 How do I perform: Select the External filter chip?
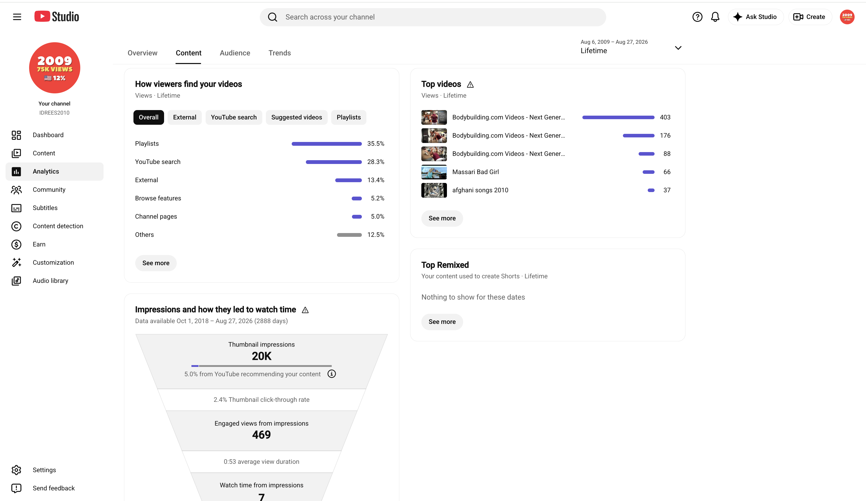point(185,117)
